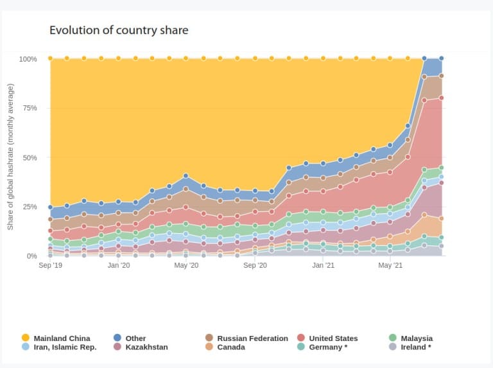Toggle Ireland * legend entry
This screenshot has width=493, height=368.
point(410,347)
